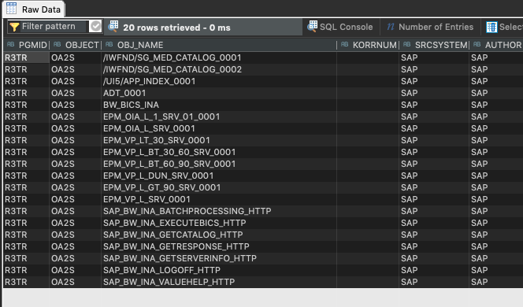Select the SAP_BW_INA_GETRESPONSE_HTTP cell
523x307 pixels.
coord(219,246)
